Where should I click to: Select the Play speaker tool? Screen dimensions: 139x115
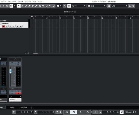(50, 6)
